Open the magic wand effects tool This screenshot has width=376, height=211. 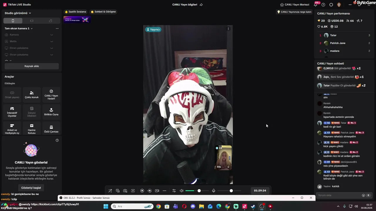(110, 191)
